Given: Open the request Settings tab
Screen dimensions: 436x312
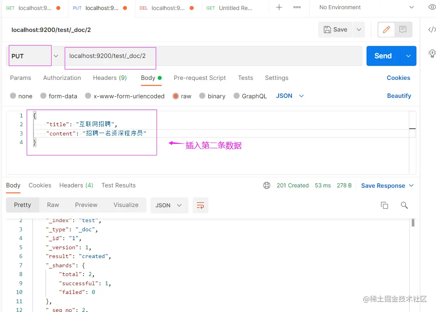Looking at the screenshot, I should 277,78.
